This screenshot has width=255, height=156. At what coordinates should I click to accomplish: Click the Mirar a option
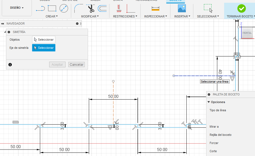tap(214, 127)
